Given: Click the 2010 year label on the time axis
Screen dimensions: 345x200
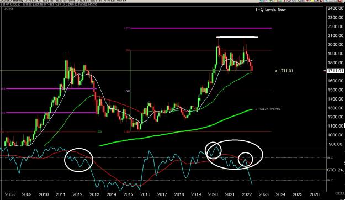Looking at the screenshot, I should (x=44, y=194).
